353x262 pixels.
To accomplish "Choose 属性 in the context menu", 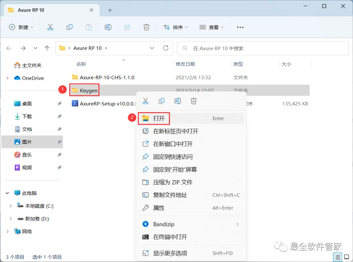I will coord(191,208).
